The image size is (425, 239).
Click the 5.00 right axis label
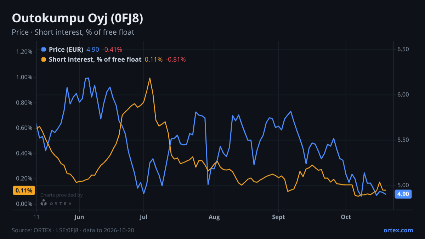(403, 185)
